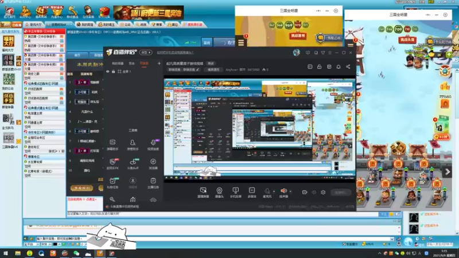Click the 退出 button in the game lobby
Image resolution: width=459 pixels, height=258 pixels.
207,42
